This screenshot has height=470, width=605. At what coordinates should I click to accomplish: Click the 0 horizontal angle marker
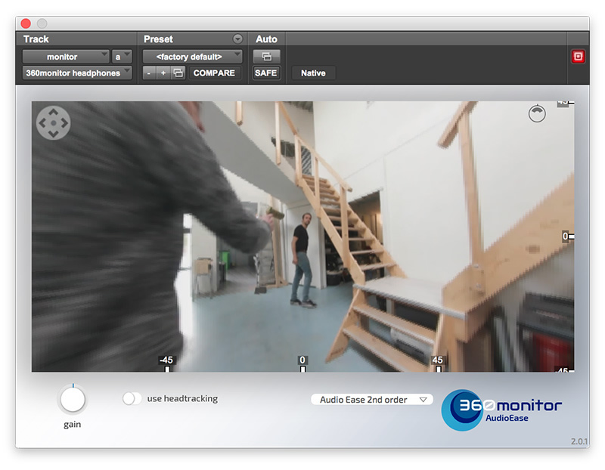(302, 364)
